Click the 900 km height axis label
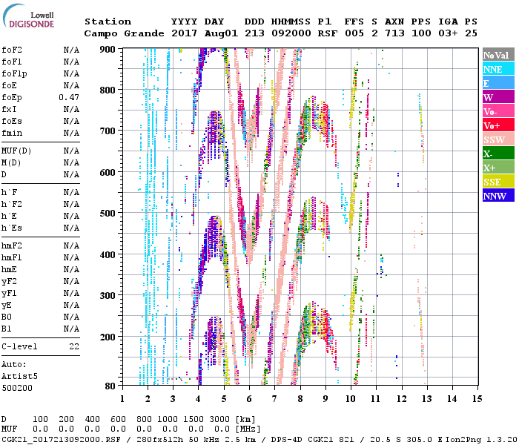 point(108,50)
